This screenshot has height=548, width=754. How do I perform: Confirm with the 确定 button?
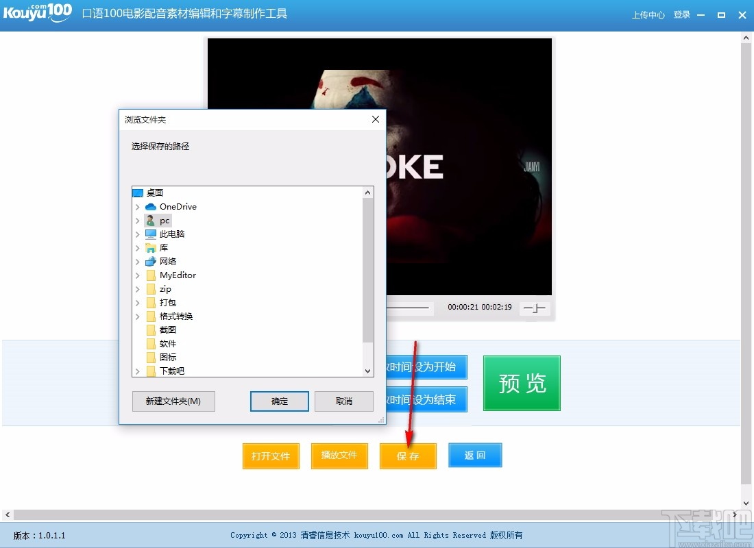click(280, 401)
